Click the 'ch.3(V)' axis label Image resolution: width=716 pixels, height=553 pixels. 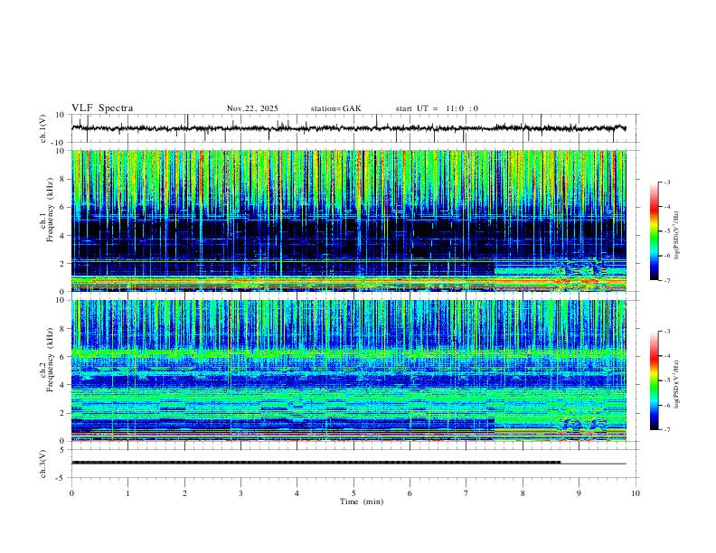[x=43, y=464]
